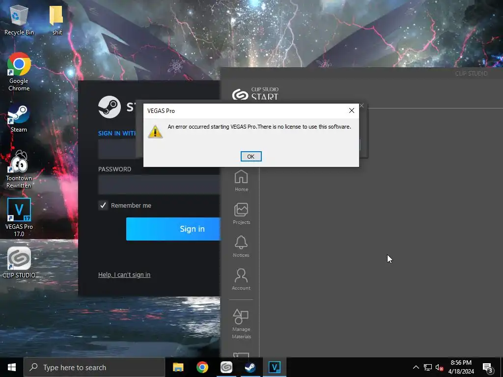The width and height of the screenshot is (503, 377).
Task: Select Steam desktop shortcut
Action: (19, 119)
